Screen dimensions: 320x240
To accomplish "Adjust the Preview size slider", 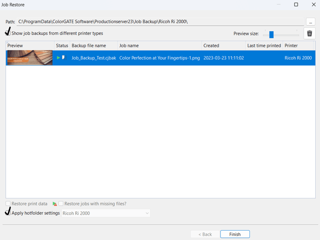I will (x=272, y=35).
